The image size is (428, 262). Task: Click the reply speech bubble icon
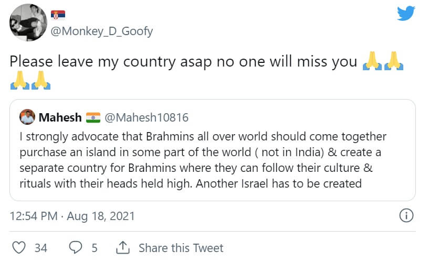pyautogui.click(x=76, y=248)
